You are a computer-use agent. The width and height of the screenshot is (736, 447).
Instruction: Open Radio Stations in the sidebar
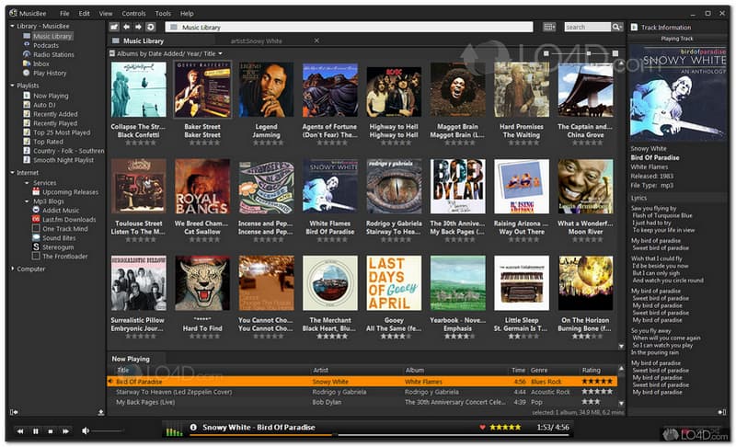pyautogui.click(x=53, y=54)
